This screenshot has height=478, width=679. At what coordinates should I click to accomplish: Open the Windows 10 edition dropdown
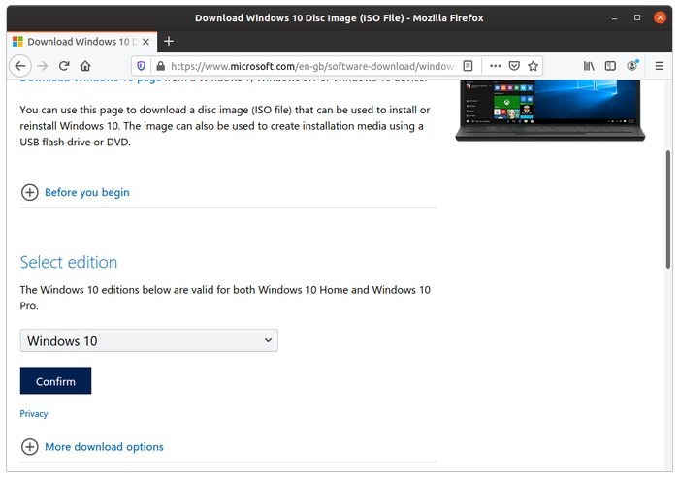(149, 340)
